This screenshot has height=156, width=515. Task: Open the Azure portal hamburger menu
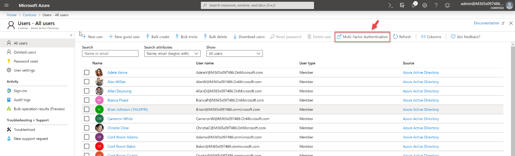click(6, 5)
